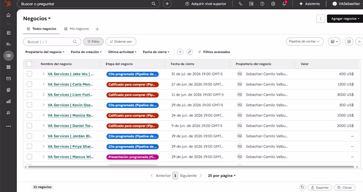Add a quick filter with circled plus
Image resolution: width=363 pixels, height=192 pixels.
point(180,52)
